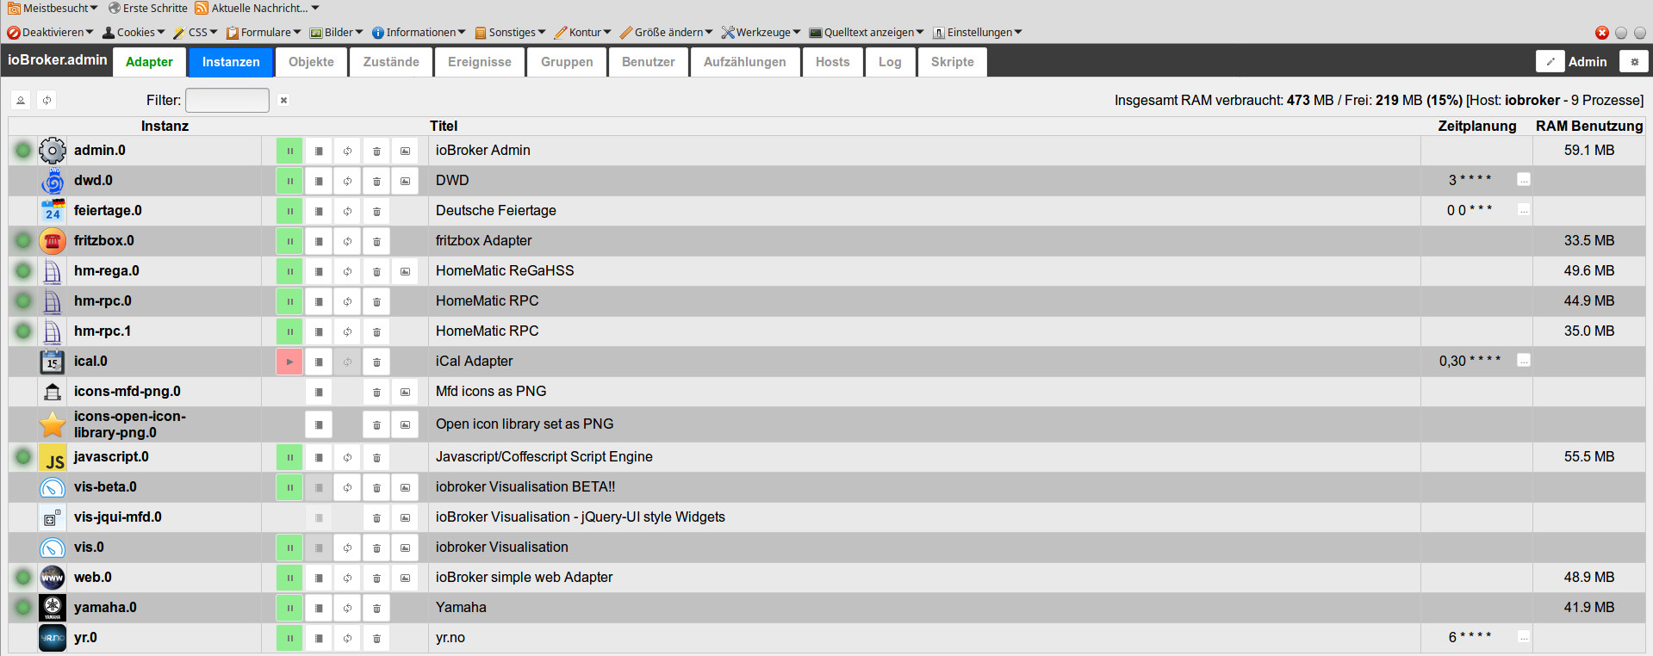Switch to the Skripte tab
Image resolution: width=1653 pixels, height=656 pixels.
click(x=953, y=62)
